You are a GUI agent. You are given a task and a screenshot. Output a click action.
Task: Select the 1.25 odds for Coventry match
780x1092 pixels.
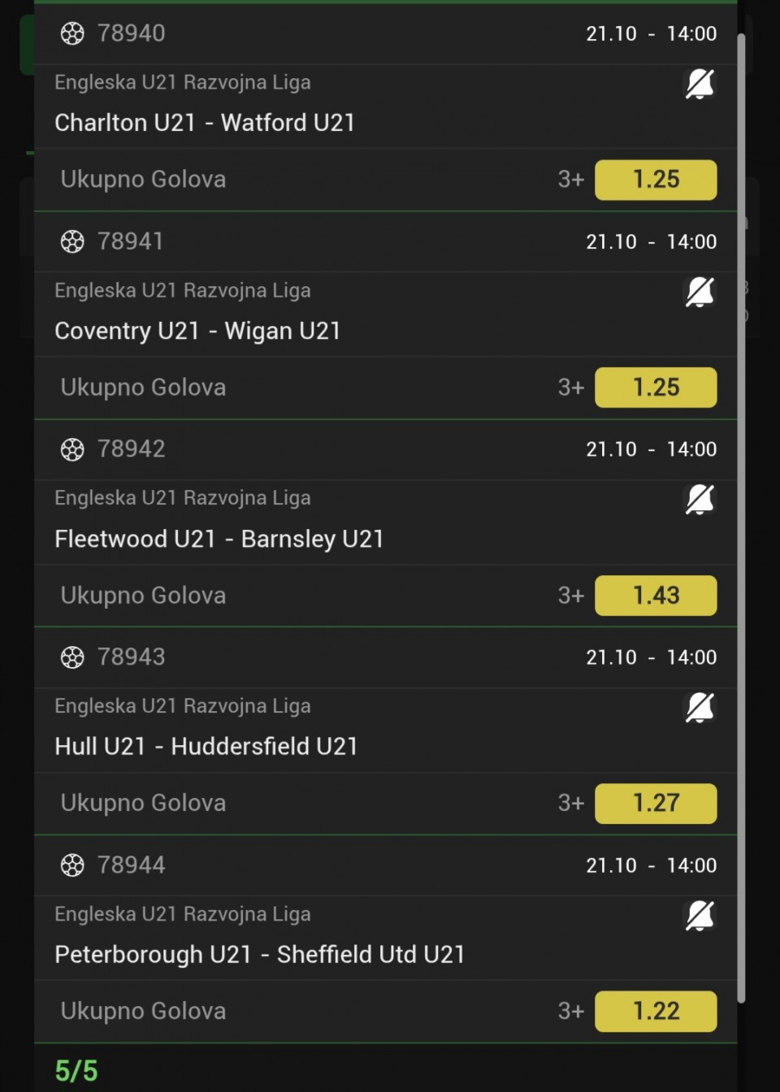coord(656,388)
